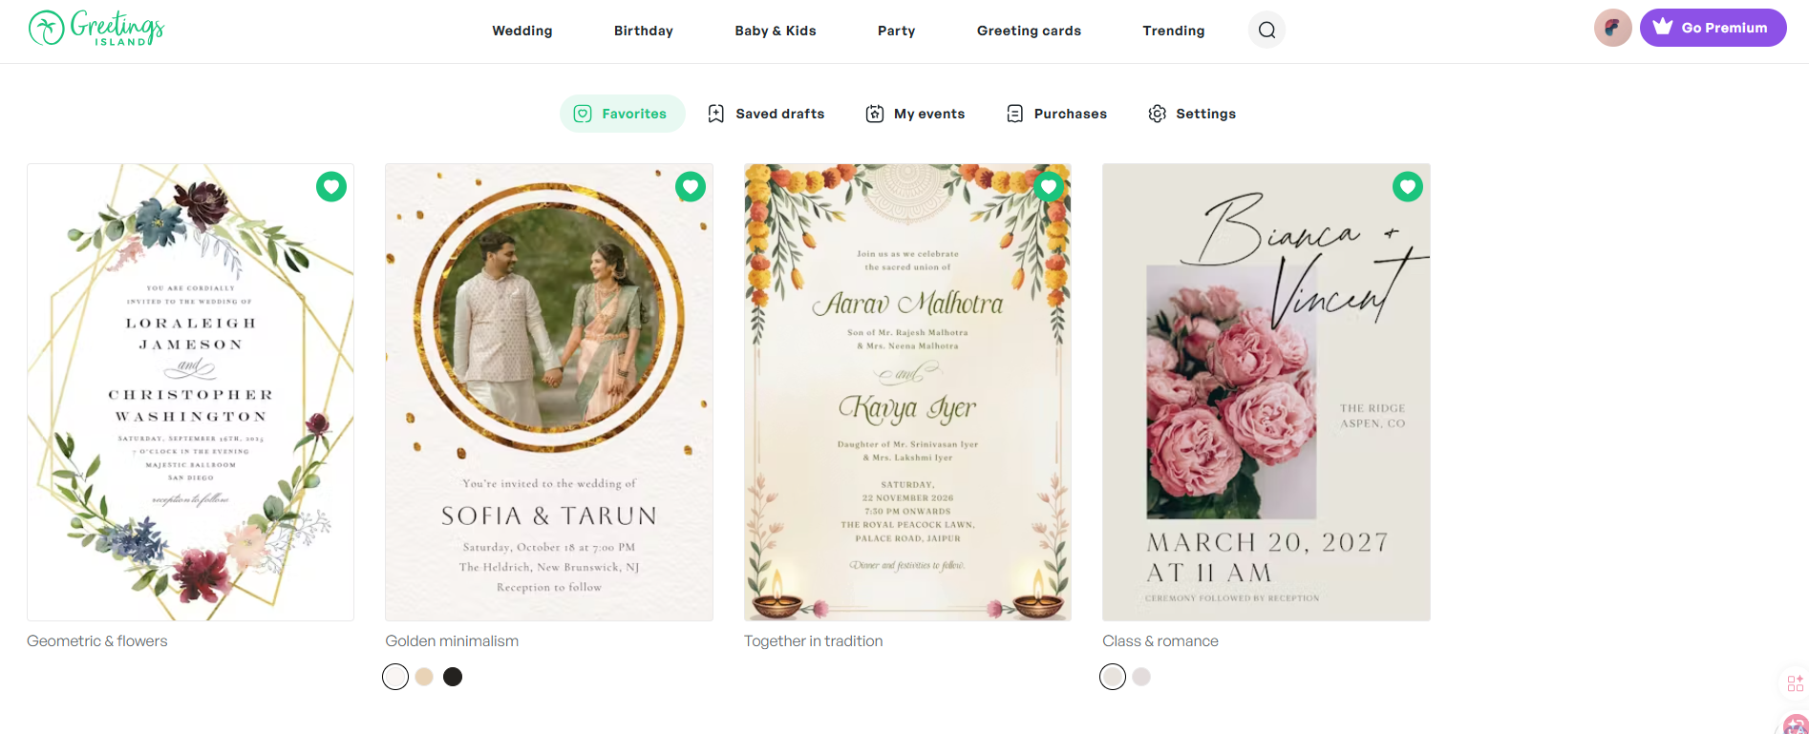Image resolution: width=1809 pixels, height=734 pixels.
Task: Open the Bianca + Vincent invitation thumbnail
Action: point(1266,392)
